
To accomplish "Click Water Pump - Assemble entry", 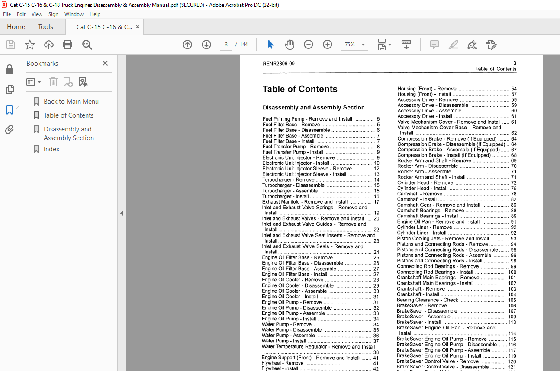I will [320, 336].
